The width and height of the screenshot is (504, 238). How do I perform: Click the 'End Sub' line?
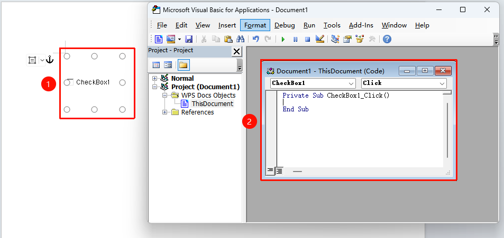[296, 109]
